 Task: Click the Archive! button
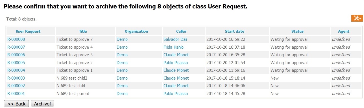(x=42, y=104)
